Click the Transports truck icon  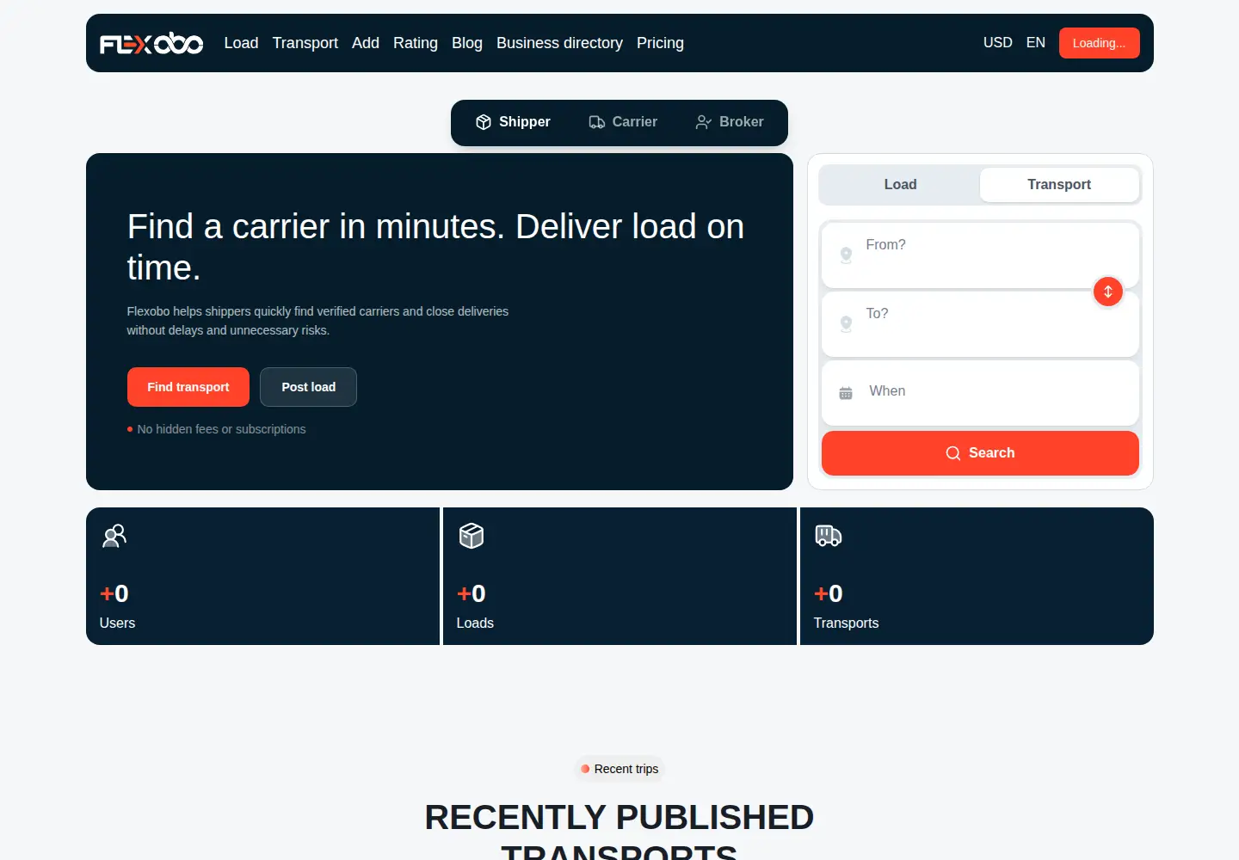tap(829, 536)
